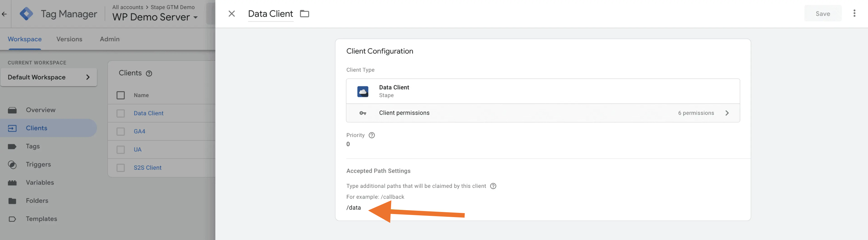868x240 pixels.
Task: Click the Triggers sidebar icon
Action: click(x=12, y=165)
